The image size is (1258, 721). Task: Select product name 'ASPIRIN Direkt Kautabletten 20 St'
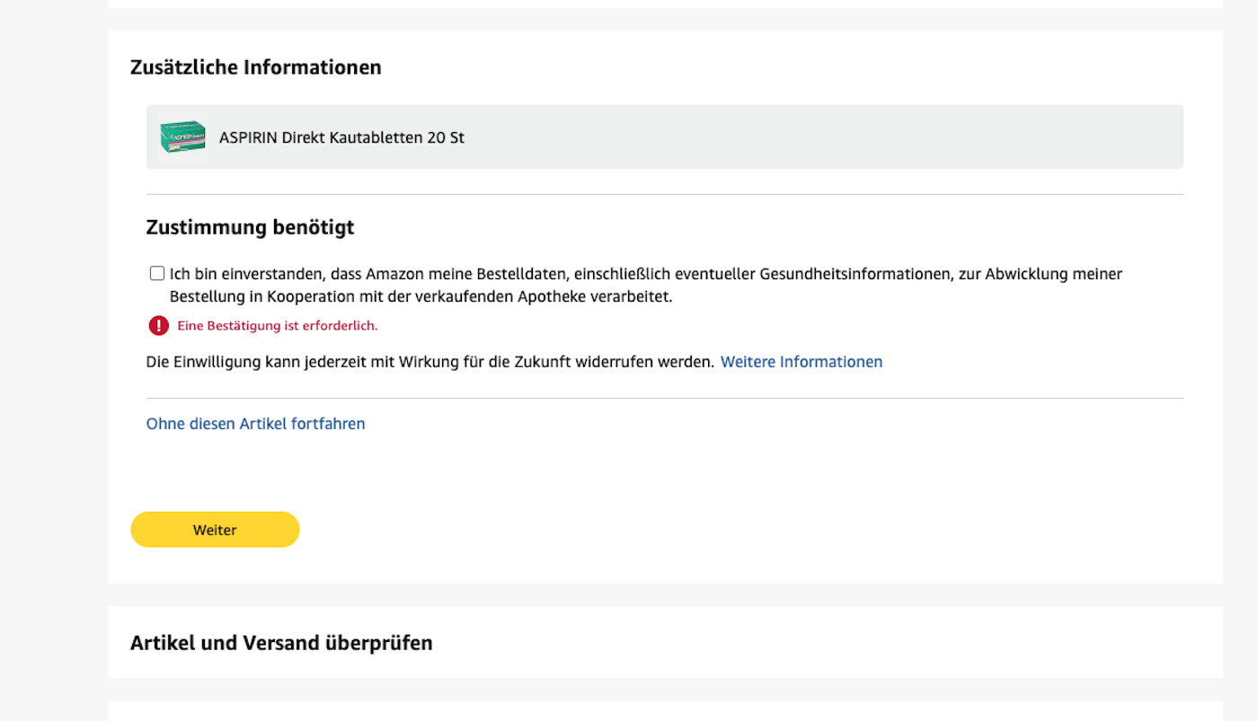pyautogui.click(x=341, y=138)
